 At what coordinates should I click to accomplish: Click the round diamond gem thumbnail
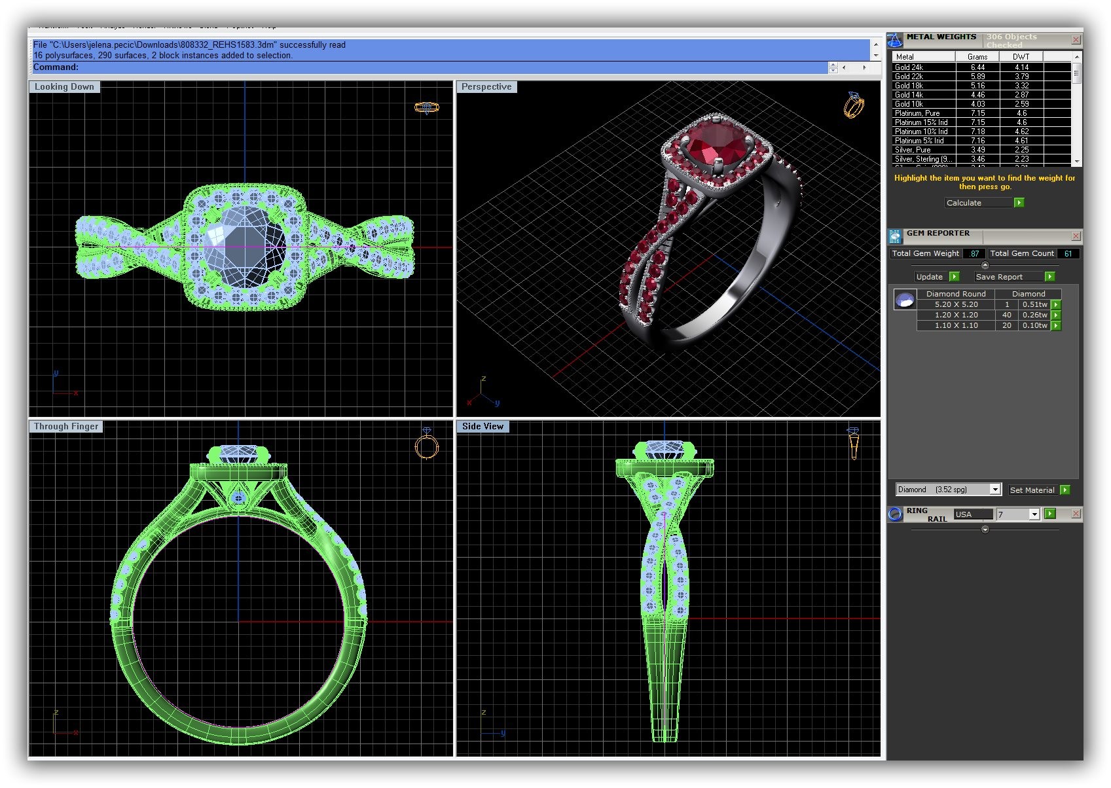pyautogui.click(x=905, y=300)
